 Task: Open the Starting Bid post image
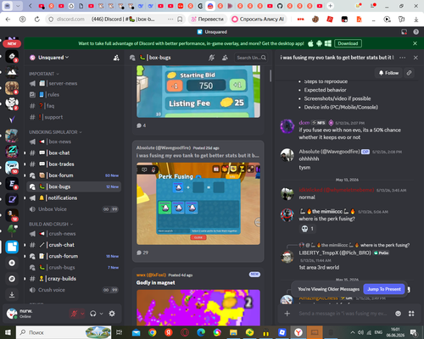click(198, 92)
